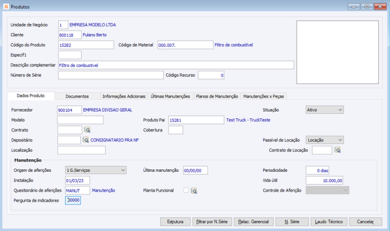Click the Contrato input field
Screen dimensions: 390x231
[x=70, y=130]
